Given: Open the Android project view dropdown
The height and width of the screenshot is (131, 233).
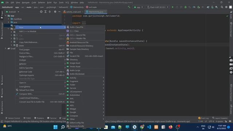Looking at the screenshot, I should point(12,12).
